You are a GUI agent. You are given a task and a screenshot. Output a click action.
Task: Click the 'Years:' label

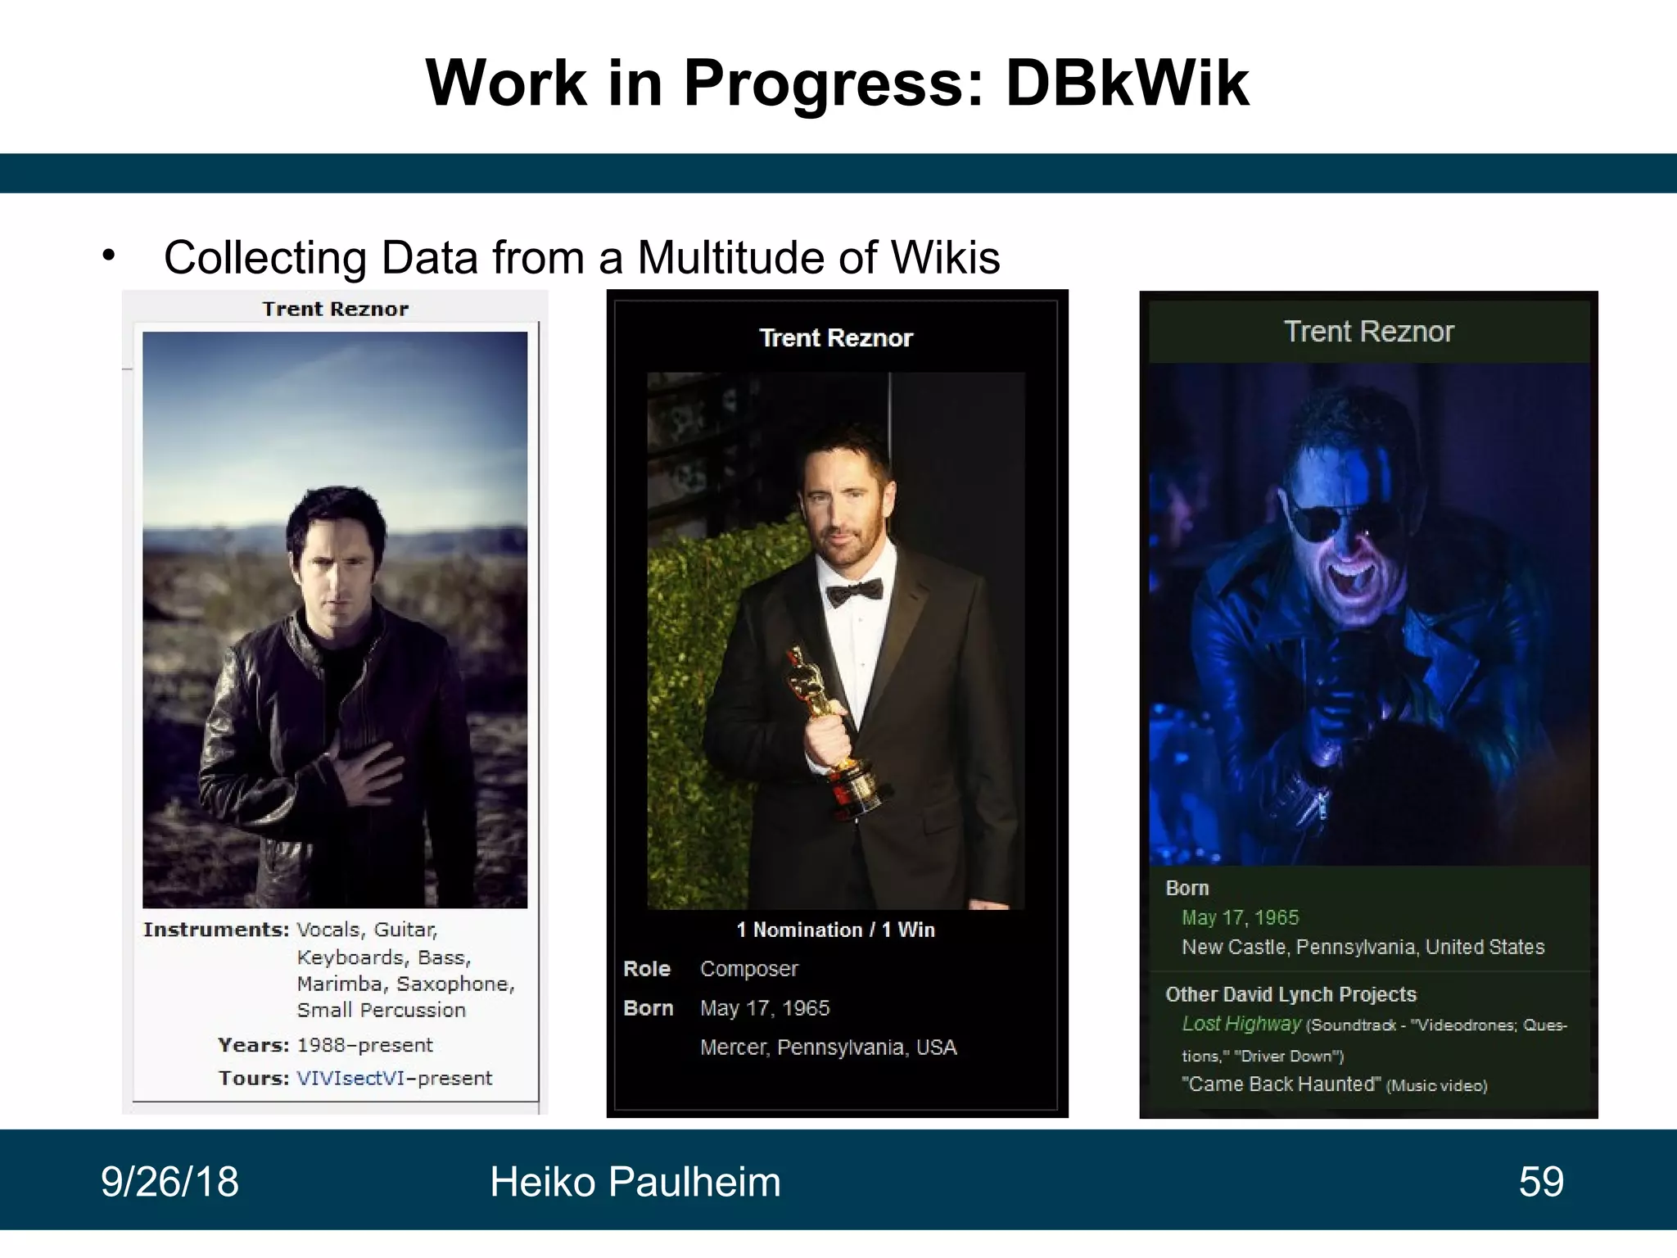click(254, 1045)
